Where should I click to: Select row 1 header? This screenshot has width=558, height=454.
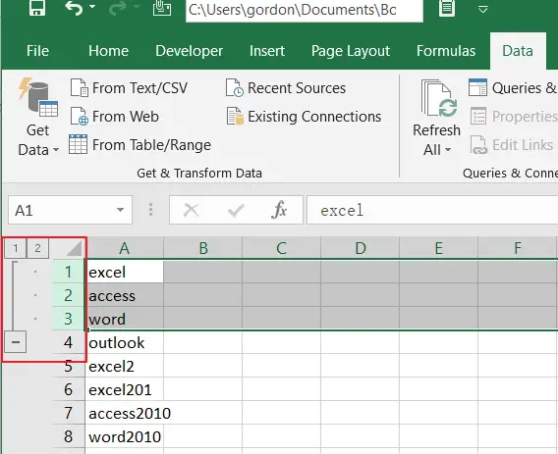coord(69,272)
